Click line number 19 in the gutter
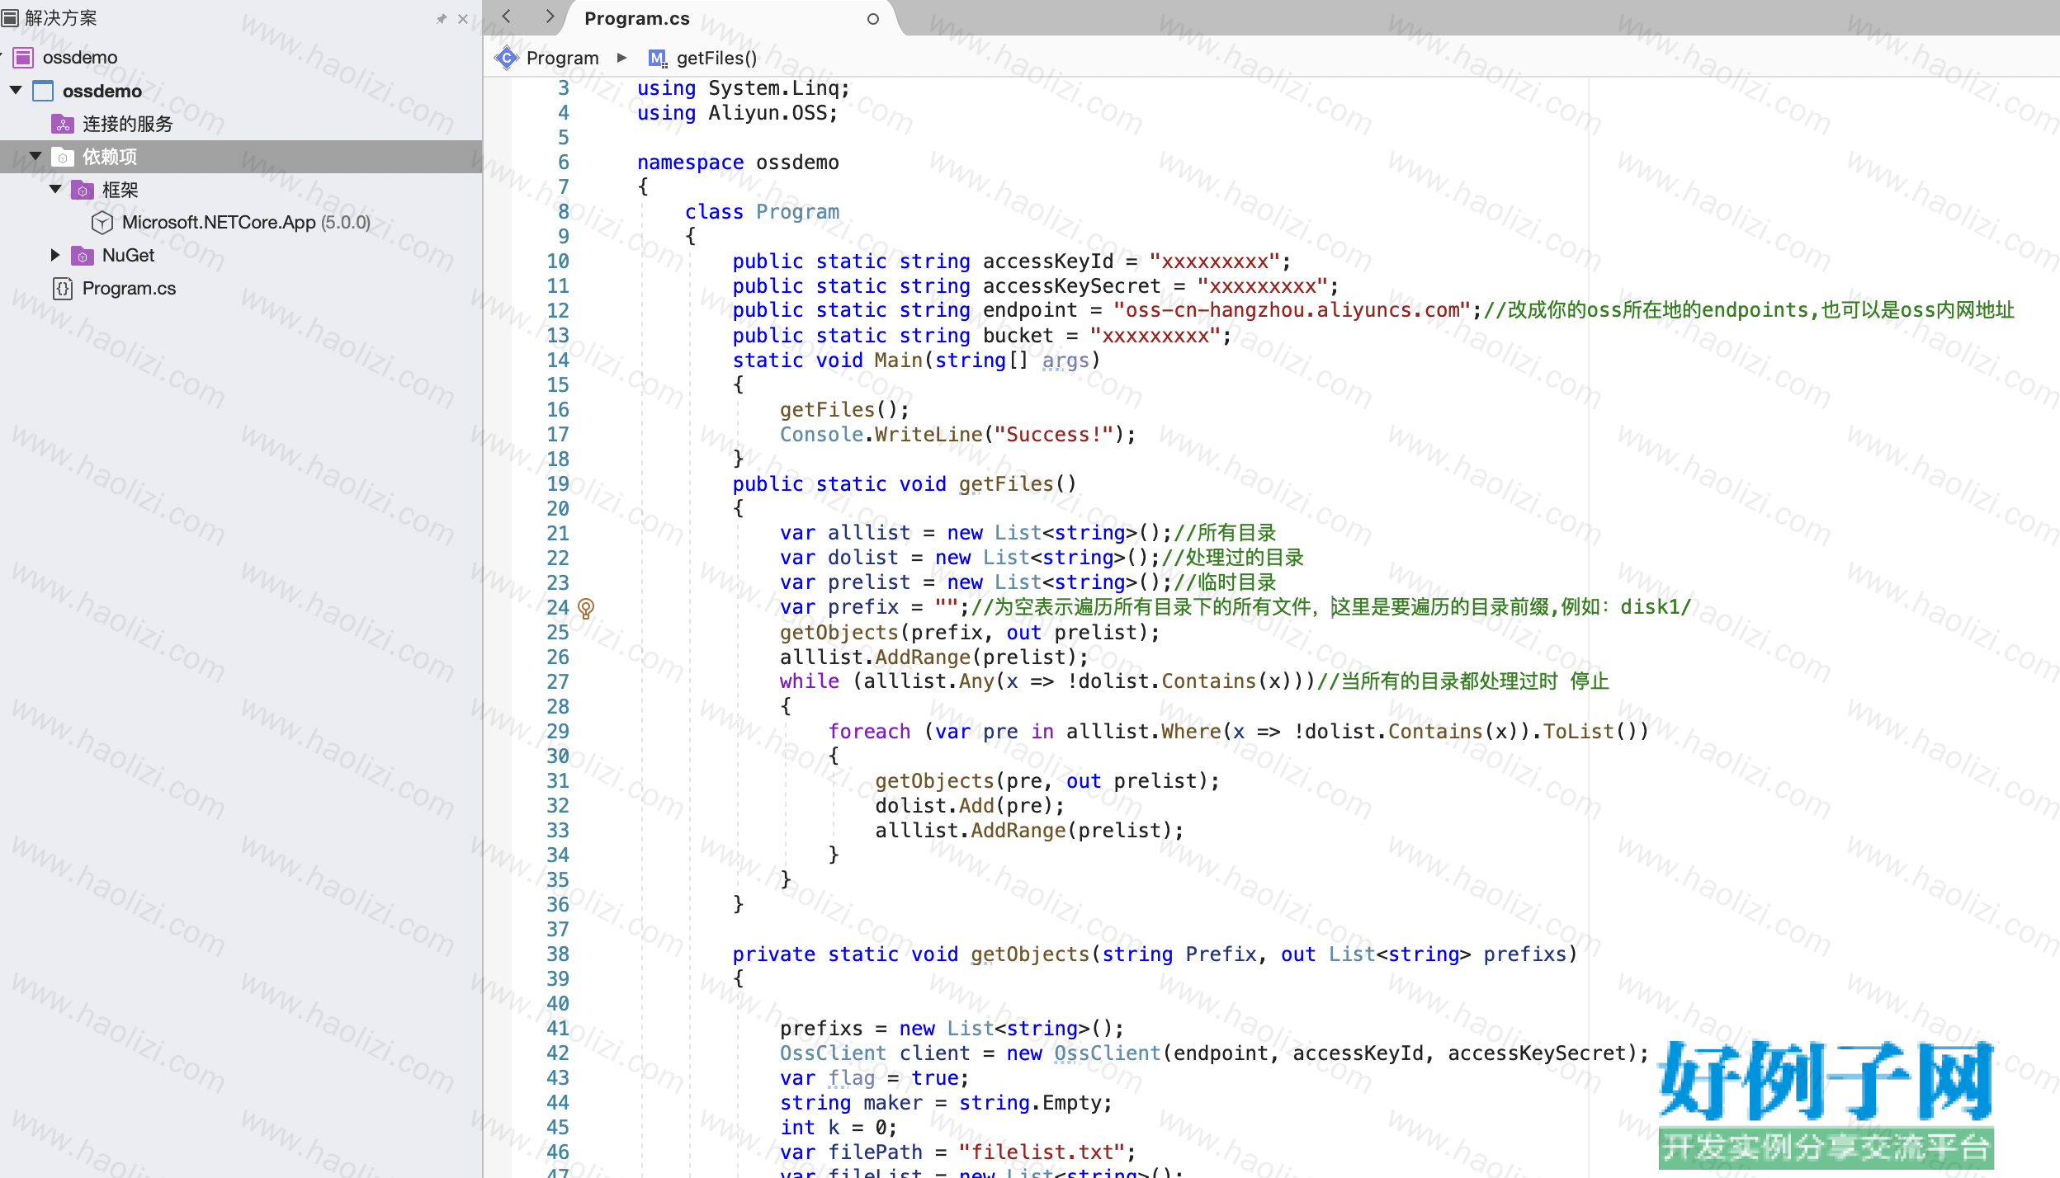Viewport: 2060px width, 1178px height. [558, 484]
